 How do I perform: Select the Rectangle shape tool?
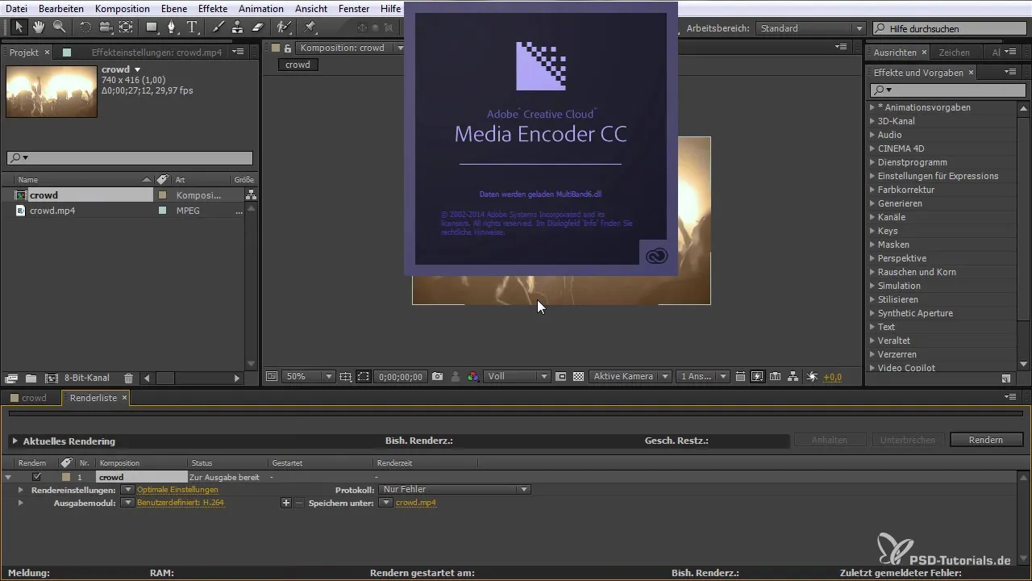click(x=151, y=27)
